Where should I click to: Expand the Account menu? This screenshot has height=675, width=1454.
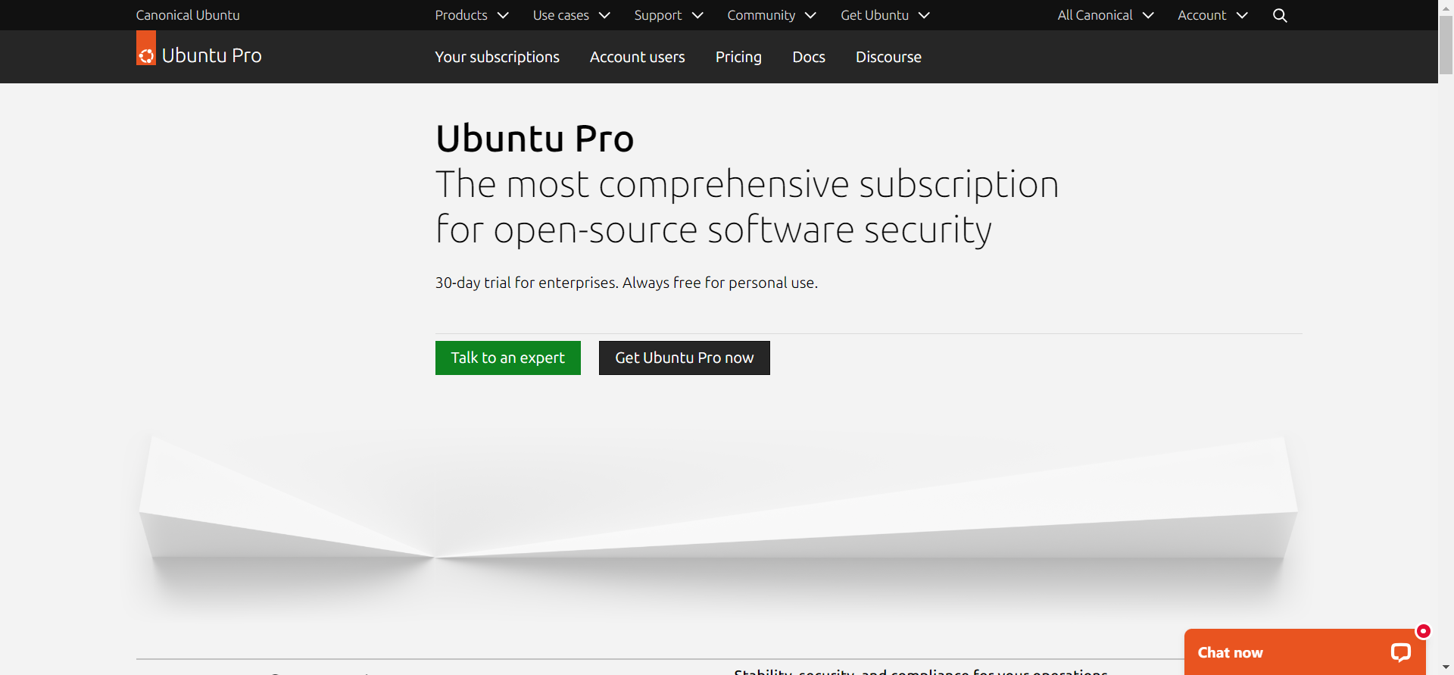click(1212, 15)
